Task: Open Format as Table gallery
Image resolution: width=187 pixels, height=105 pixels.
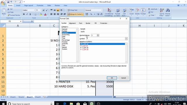Action: 117,12
